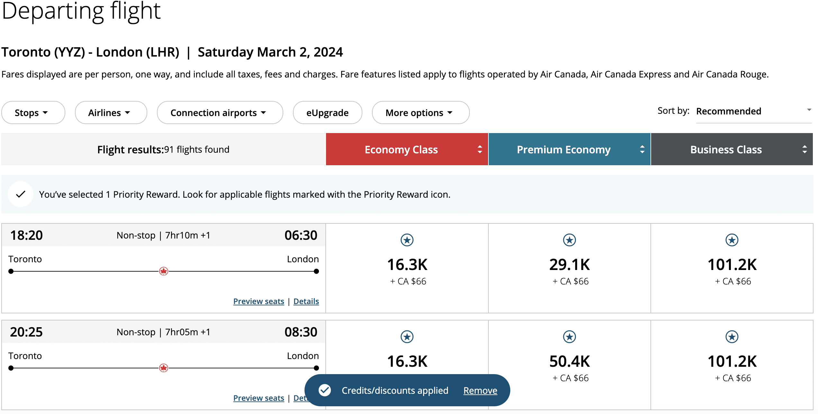Remove applied credits/discounts
Image resolution: width=818 pixels, height=414 pixels.
coord(480,391)
